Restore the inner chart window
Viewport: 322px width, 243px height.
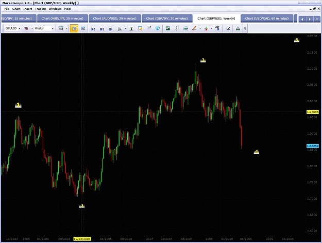coord(315,9)
